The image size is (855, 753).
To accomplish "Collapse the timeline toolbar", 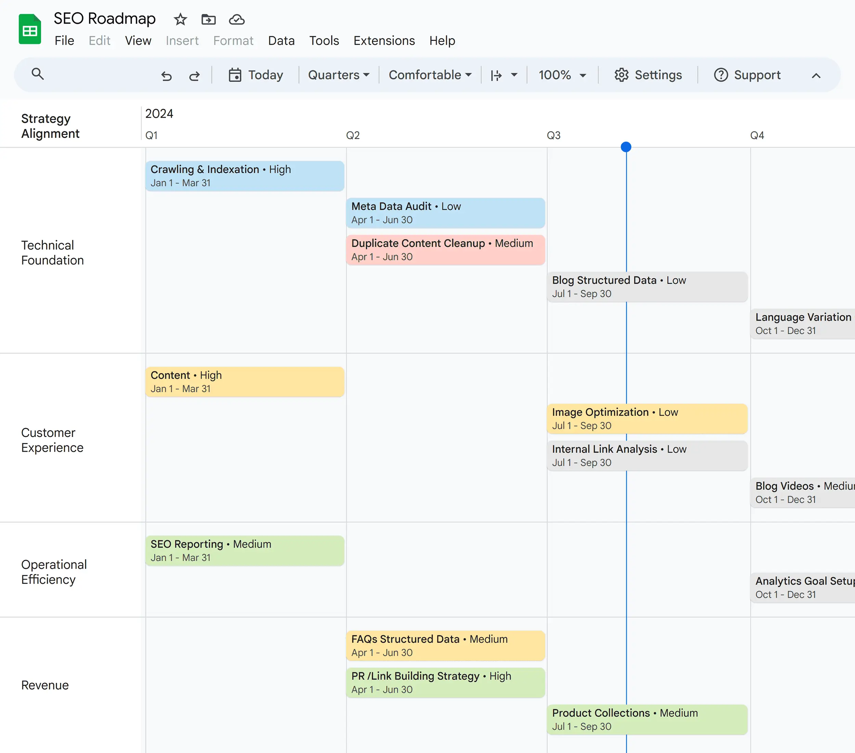I will (x=816, y=76).
